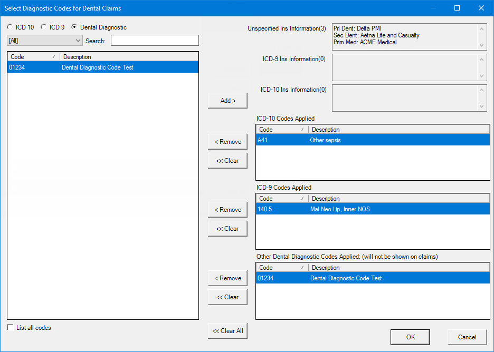Remove the selected ICD-9 applied code
Viewport: 494px width, 352px height.
click(x=227, y=210)
